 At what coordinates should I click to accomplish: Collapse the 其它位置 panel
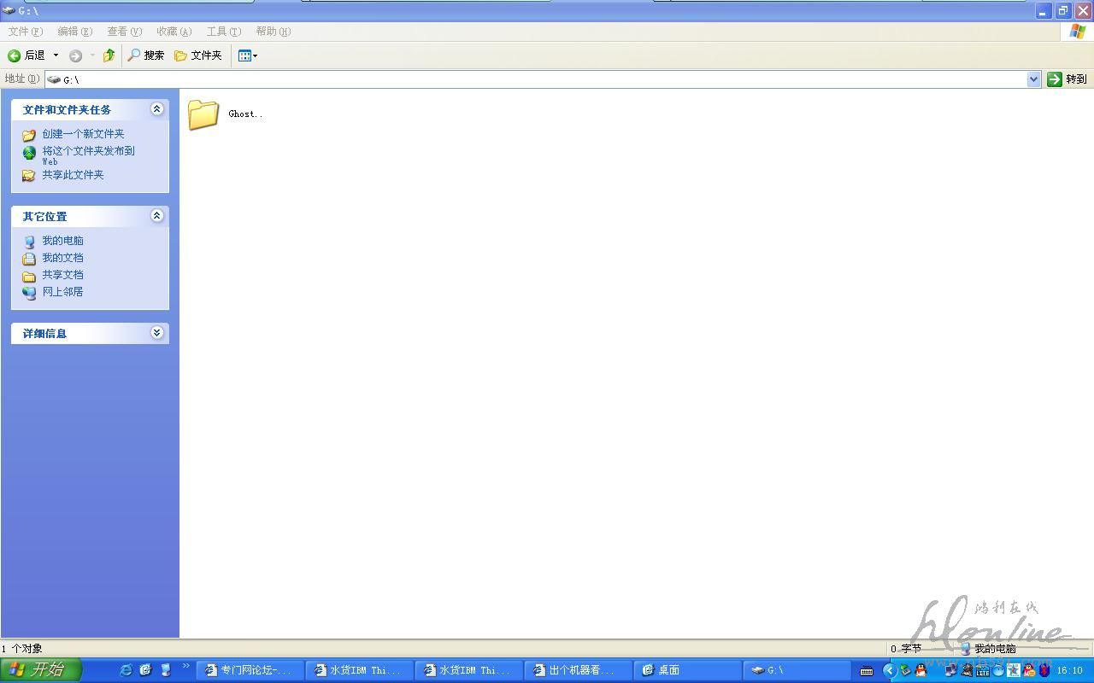tap(156, 215)
